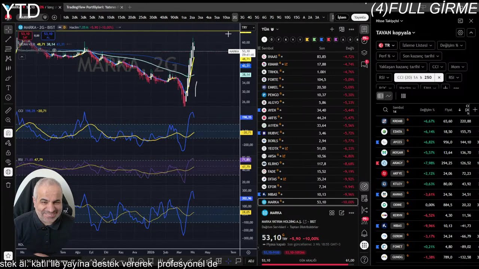Image resolution: width=479 pixels, height=269 pixels.
Task: Open the pattern drawing tools
Action: coord(8,59)
